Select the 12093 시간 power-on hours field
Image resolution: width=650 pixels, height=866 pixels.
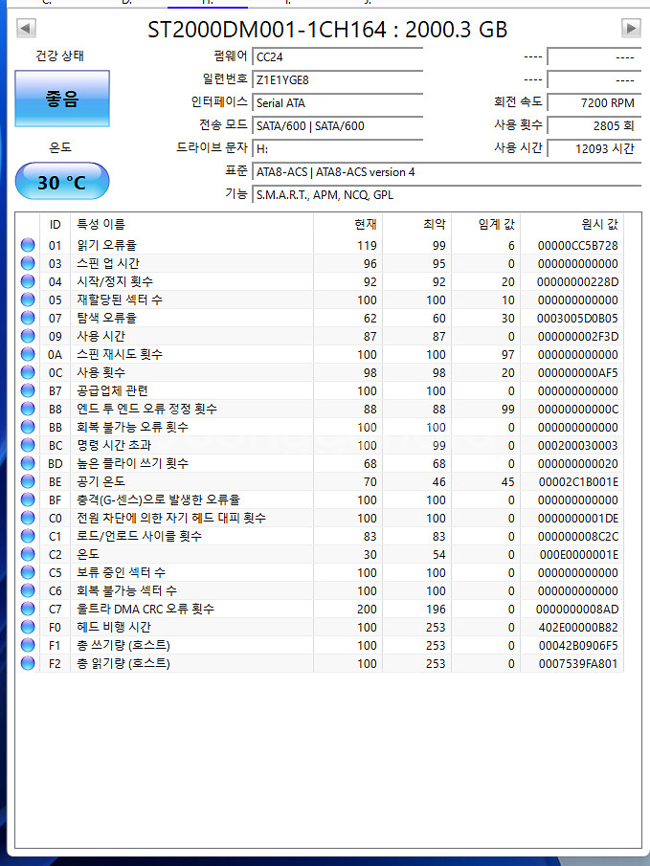594,149
